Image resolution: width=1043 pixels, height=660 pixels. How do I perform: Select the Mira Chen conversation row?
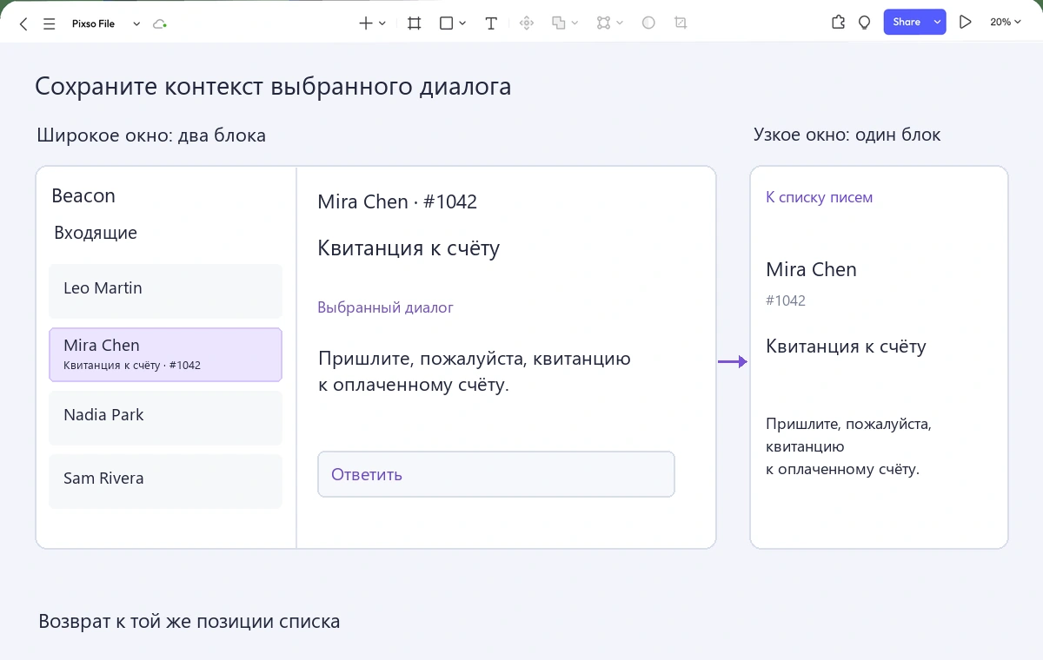165,354
